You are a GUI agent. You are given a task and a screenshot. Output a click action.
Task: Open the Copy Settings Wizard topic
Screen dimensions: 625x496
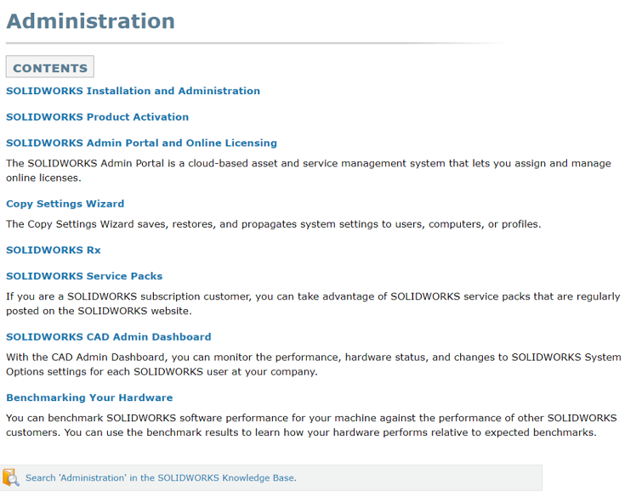pos(65,204)
